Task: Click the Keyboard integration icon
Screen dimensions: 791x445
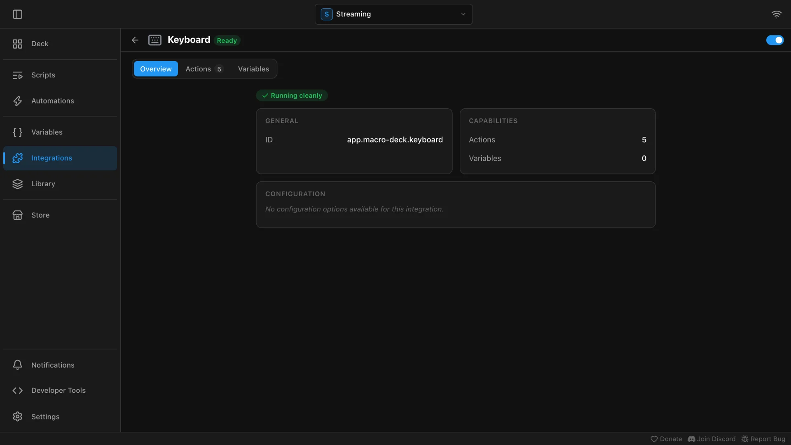Action: point(155,40)
